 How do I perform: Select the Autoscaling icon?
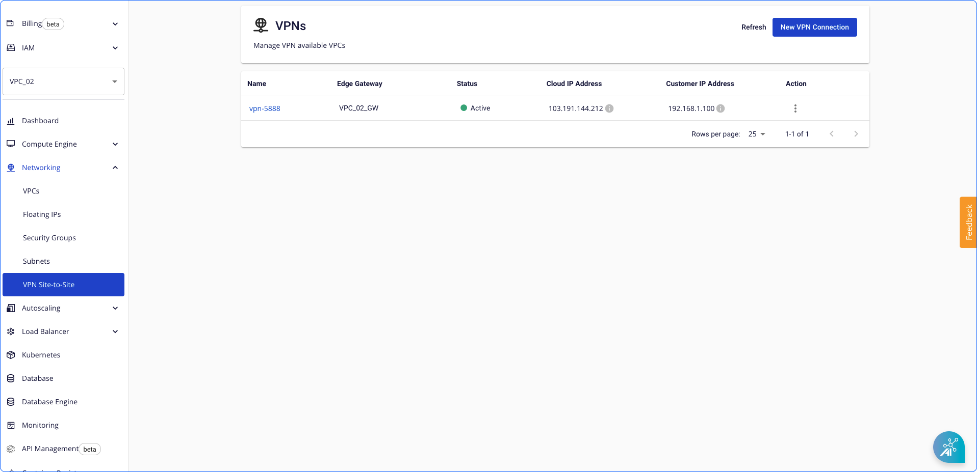click(x=10, y=308)
